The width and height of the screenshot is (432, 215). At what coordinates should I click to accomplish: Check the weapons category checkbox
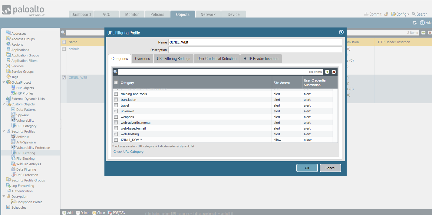tap(116, 117)
